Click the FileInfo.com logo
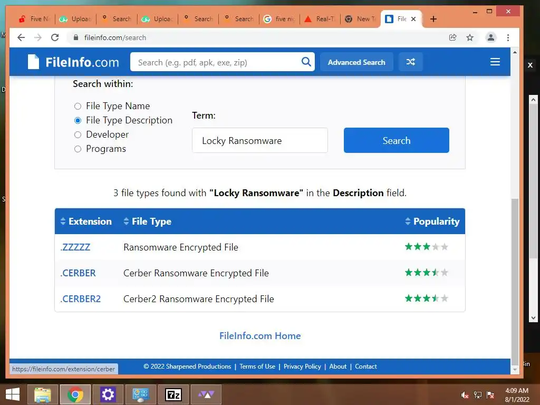Image resolution: width=540 pixels, height=405 pixels. pyautogui.click(x=73, y=62)
